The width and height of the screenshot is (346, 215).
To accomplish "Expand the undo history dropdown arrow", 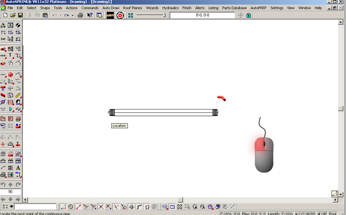I will [x=60, y=15].
